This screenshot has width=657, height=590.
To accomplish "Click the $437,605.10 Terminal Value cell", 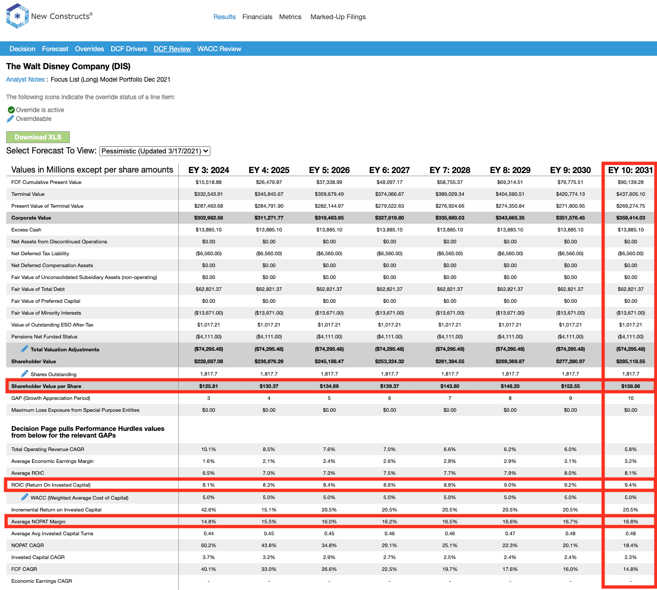I will tap(631, 194).
